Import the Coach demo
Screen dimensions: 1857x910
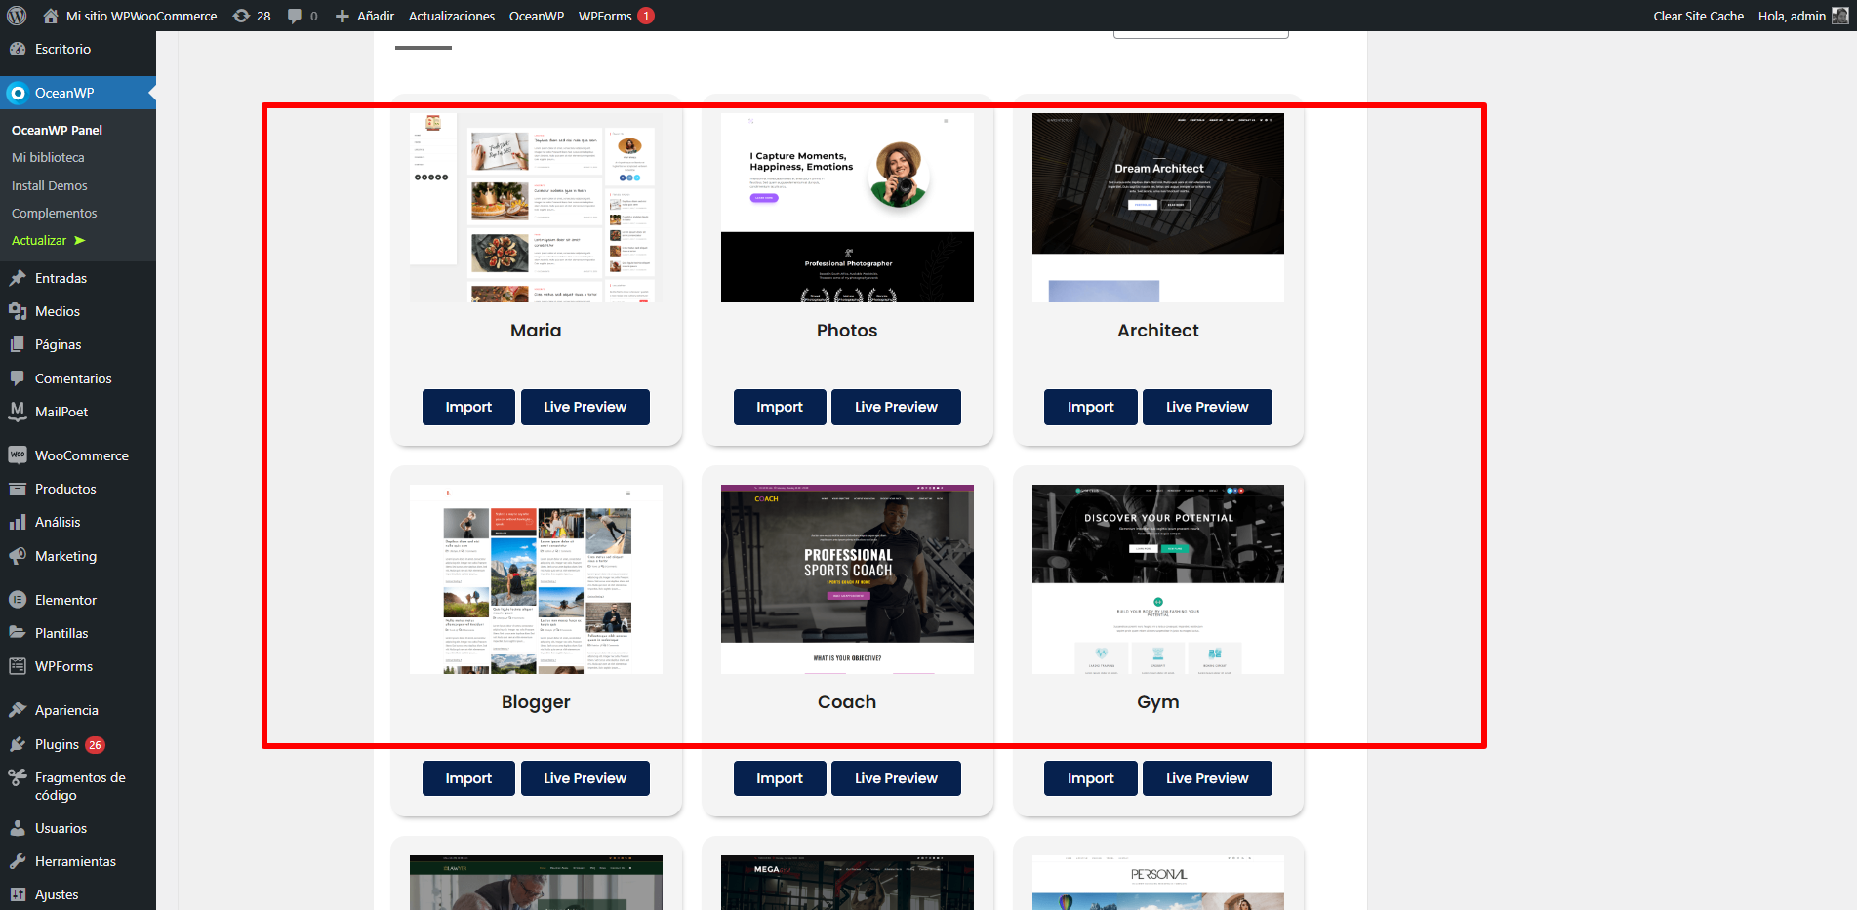click(x=780, y=778)
